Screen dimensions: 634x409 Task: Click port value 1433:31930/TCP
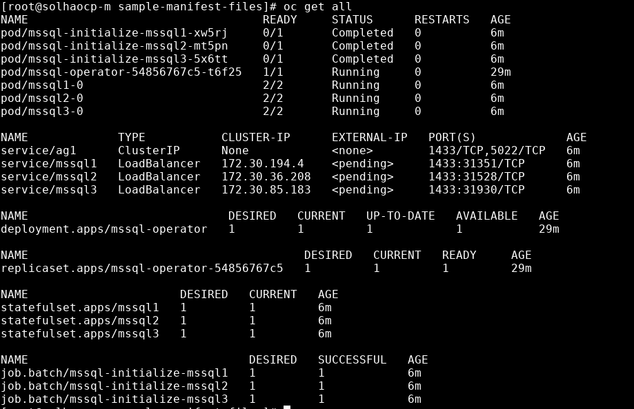tap(477, 190)
